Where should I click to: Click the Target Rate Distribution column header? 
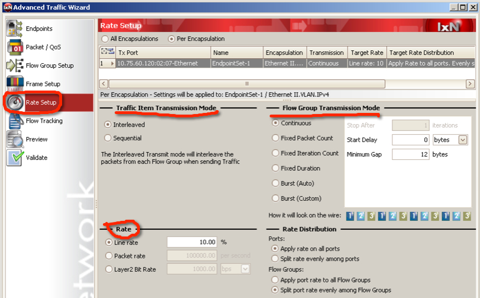431,53
